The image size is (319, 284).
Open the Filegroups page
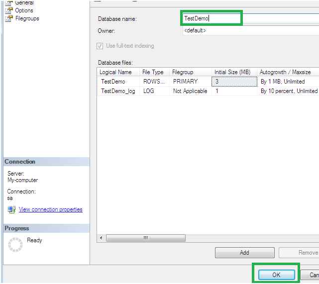[x=27, y=18]
